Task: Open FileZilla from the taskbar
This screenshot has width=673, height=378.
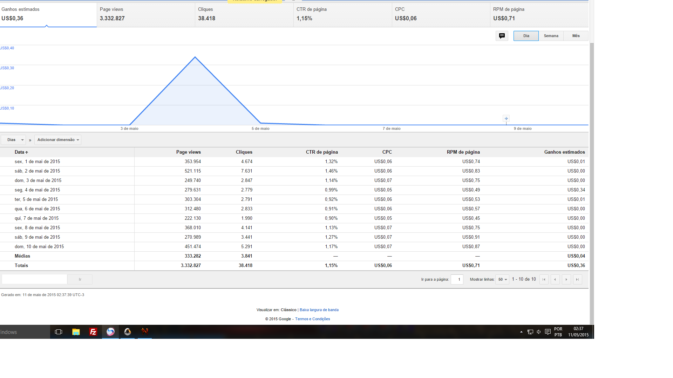Action: pyautogui.click(x=93, y=332)
